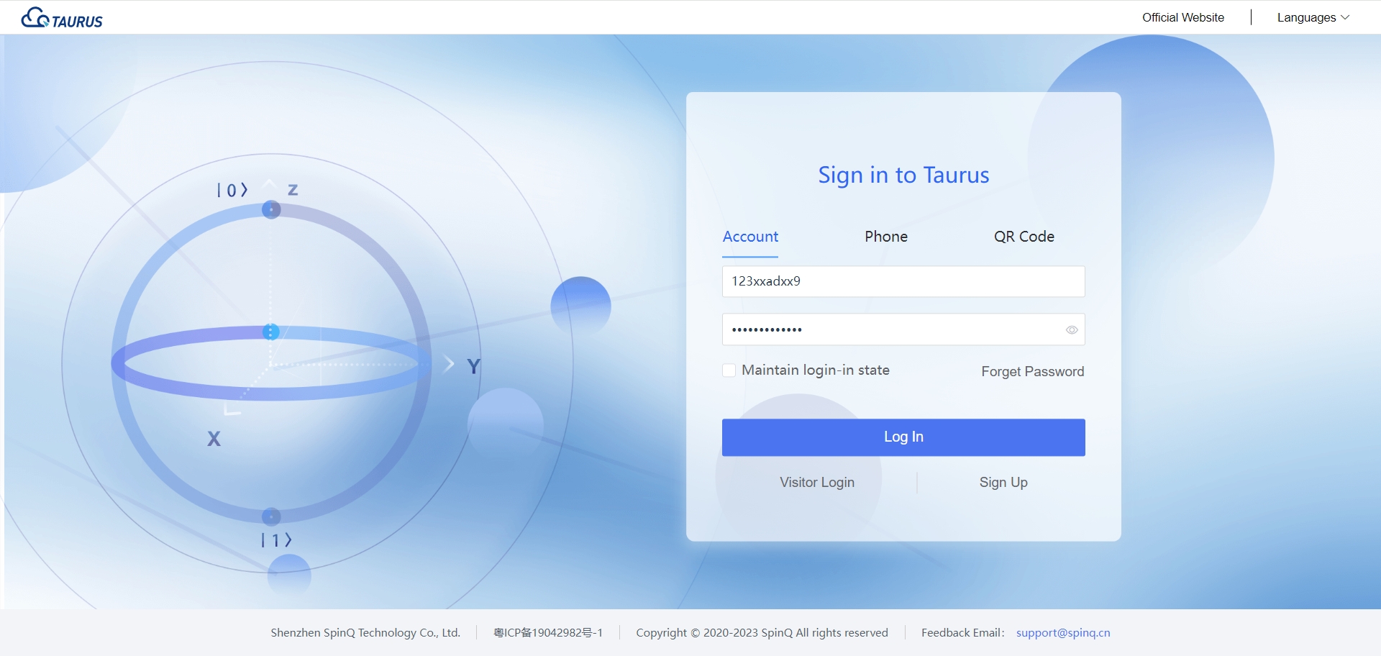Visit the Official Website link
The image size is (1381, 656).
1182,17
